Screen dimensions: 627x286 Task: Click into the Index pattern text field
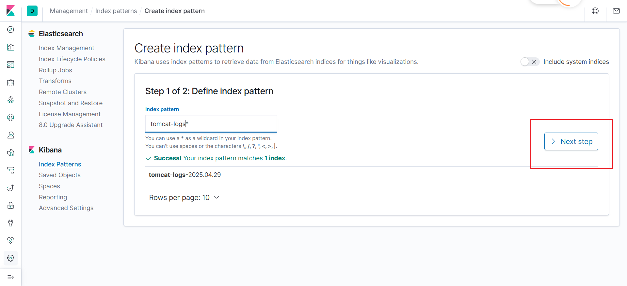(211, 124)
